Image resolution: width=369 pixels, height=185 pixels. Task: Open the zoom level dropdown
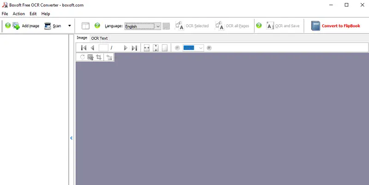(201, 48)
